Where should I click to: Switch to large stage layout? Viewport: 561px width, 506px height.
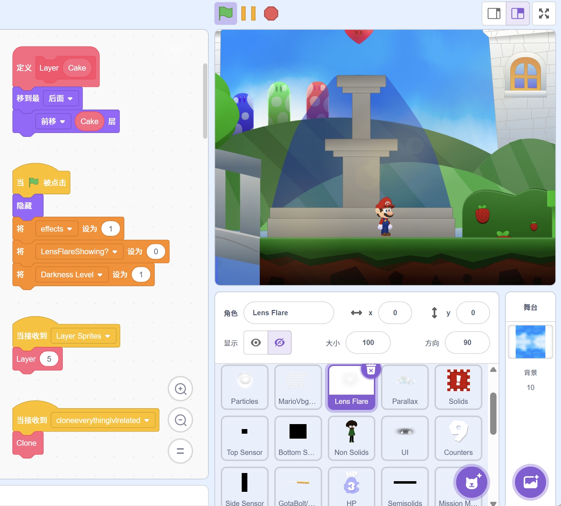tap(517, 13)
